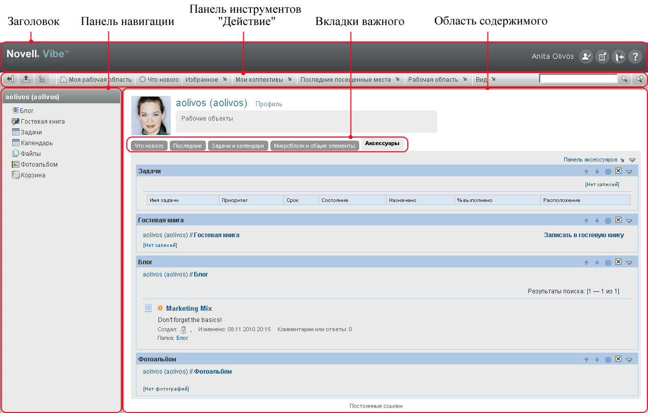The width and height of the screenshot is (648, 413).
Task: Open help via question mark icon
Action: click(x=635, y=57)
